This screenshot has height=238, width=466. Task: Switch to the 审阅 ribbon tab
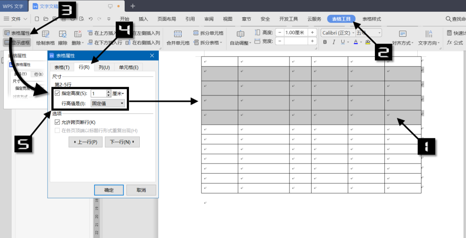pyautogui.click(x=209, y=19)
